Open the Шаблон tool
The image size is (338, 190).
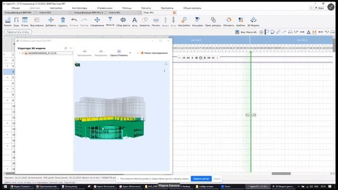[x=241, y=22]
